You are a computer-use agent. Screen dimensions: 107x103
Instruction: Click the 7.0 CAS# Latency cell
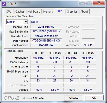tap(55, 62)
